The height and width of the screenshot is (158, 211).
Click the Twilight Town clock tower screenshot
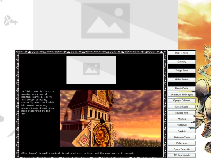click(110, 118)
